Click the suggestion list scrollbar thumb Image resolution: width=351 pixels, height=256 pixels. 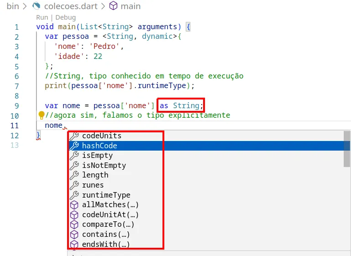pos(347,149)
